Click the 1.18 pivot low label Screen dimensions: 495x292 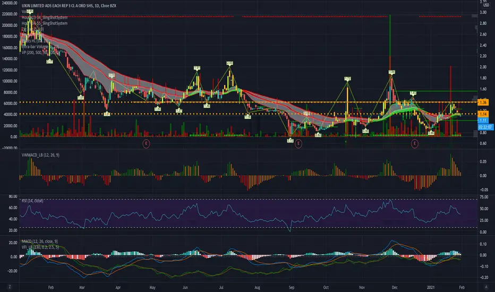(248, 117)
